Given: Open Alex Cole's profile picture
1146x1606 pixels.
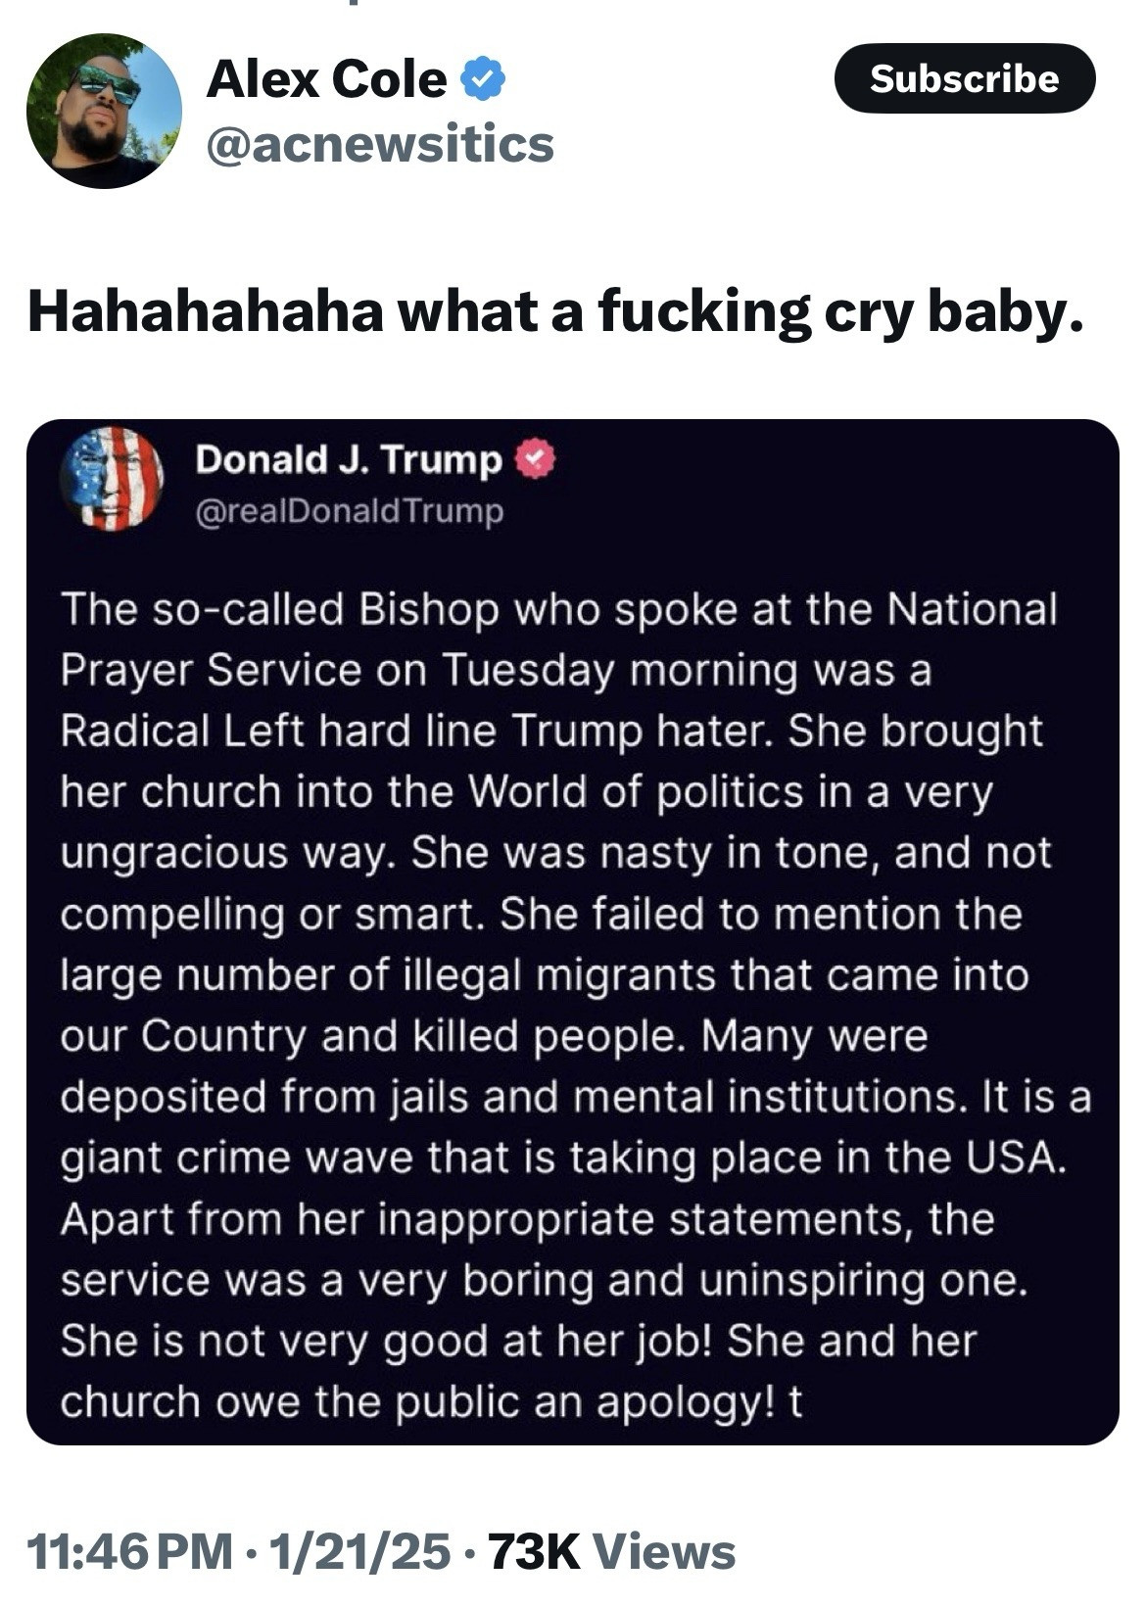Looking at the screenshot, I should point(104,111).
